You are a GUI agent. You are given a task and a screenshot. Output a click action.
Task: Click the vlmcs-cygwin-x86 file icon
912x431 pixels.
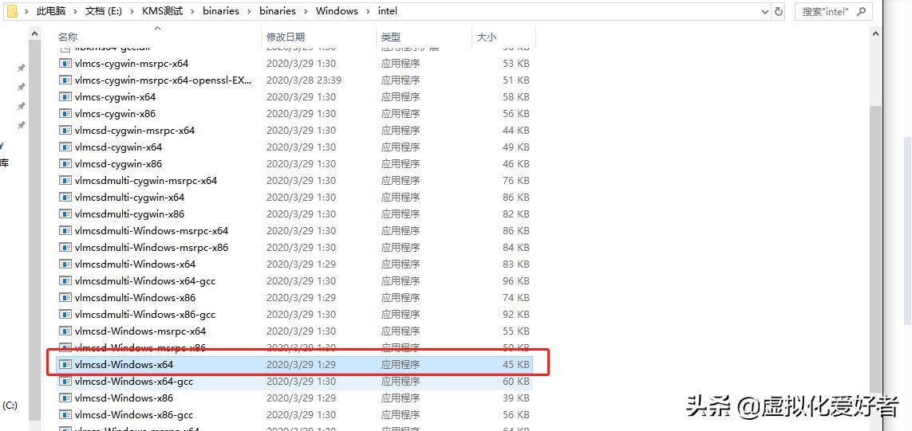click(65, 114)
